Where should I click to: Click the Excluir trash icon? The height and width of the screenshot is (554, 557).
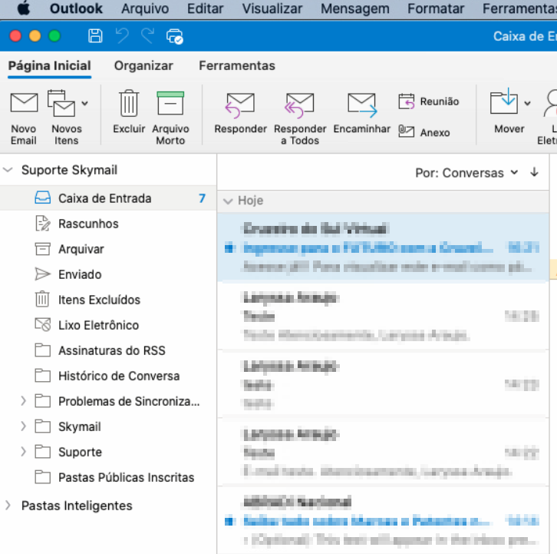click(x=129, y=103)
